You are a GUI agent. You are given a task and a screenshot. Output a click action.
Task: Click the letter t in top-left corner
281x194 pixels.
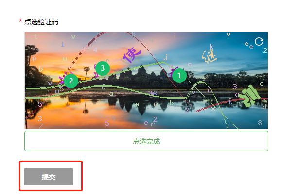point(36,36)
